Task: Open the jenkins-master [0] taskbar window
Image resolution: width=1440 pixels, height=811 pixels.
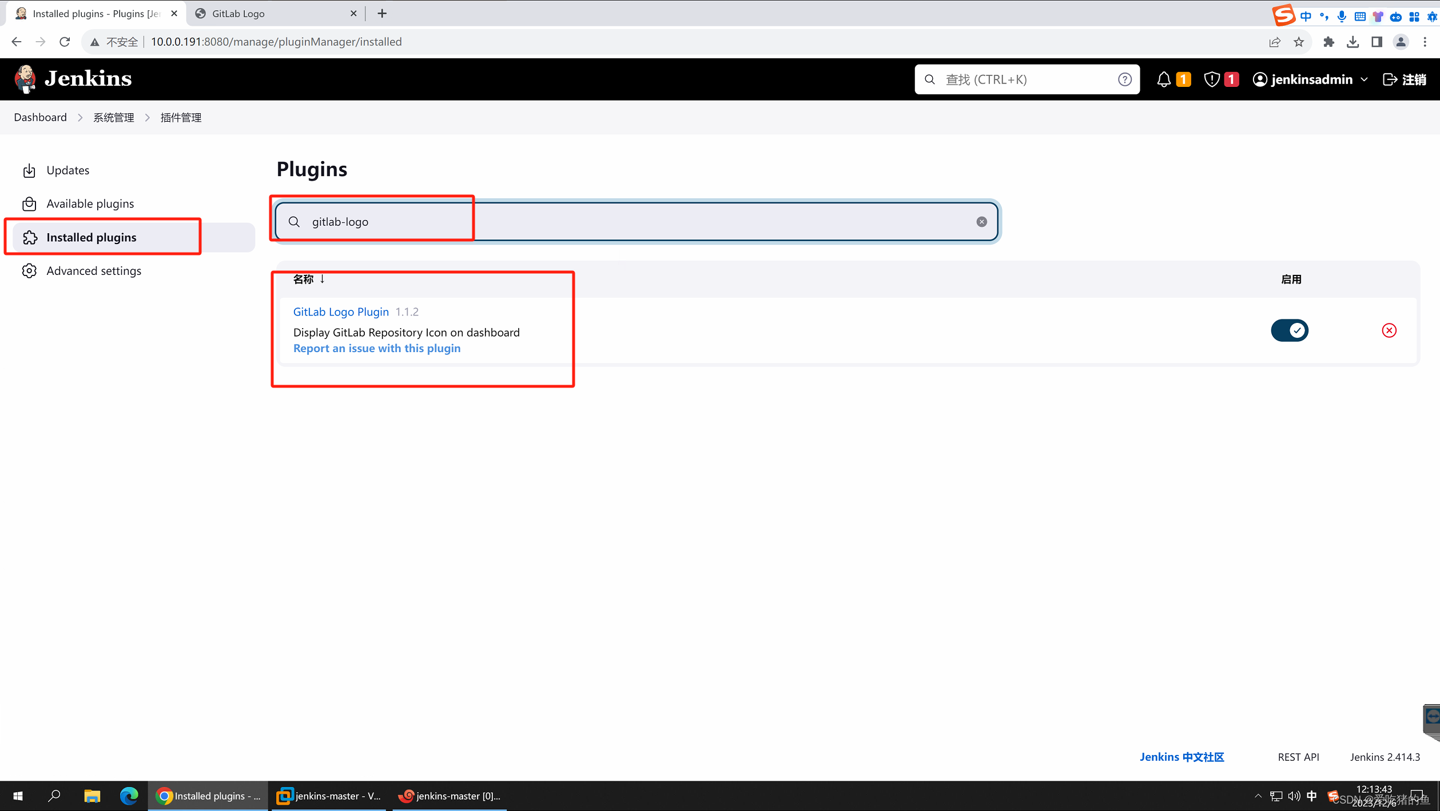Action: point(450,796)
